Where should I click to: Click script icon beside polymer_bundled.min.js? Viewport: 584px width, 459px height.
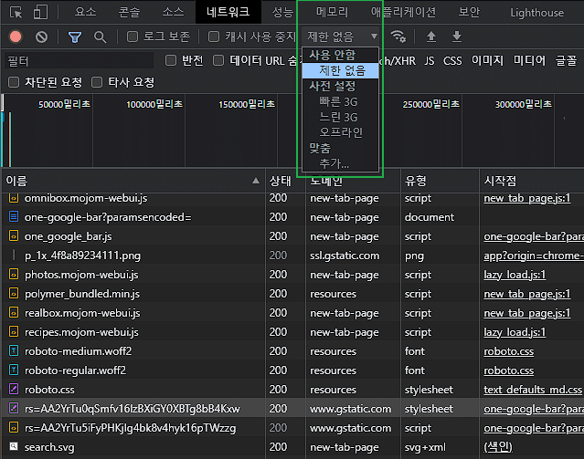point(14,294)
